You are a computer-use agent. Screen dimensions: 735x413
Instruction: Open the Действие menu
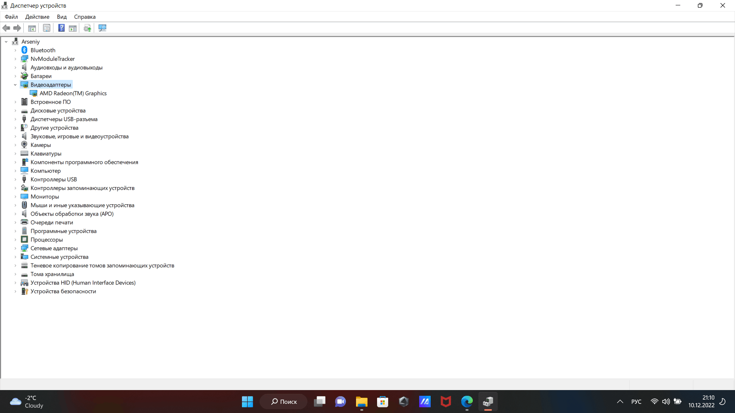tap(38, 17)
